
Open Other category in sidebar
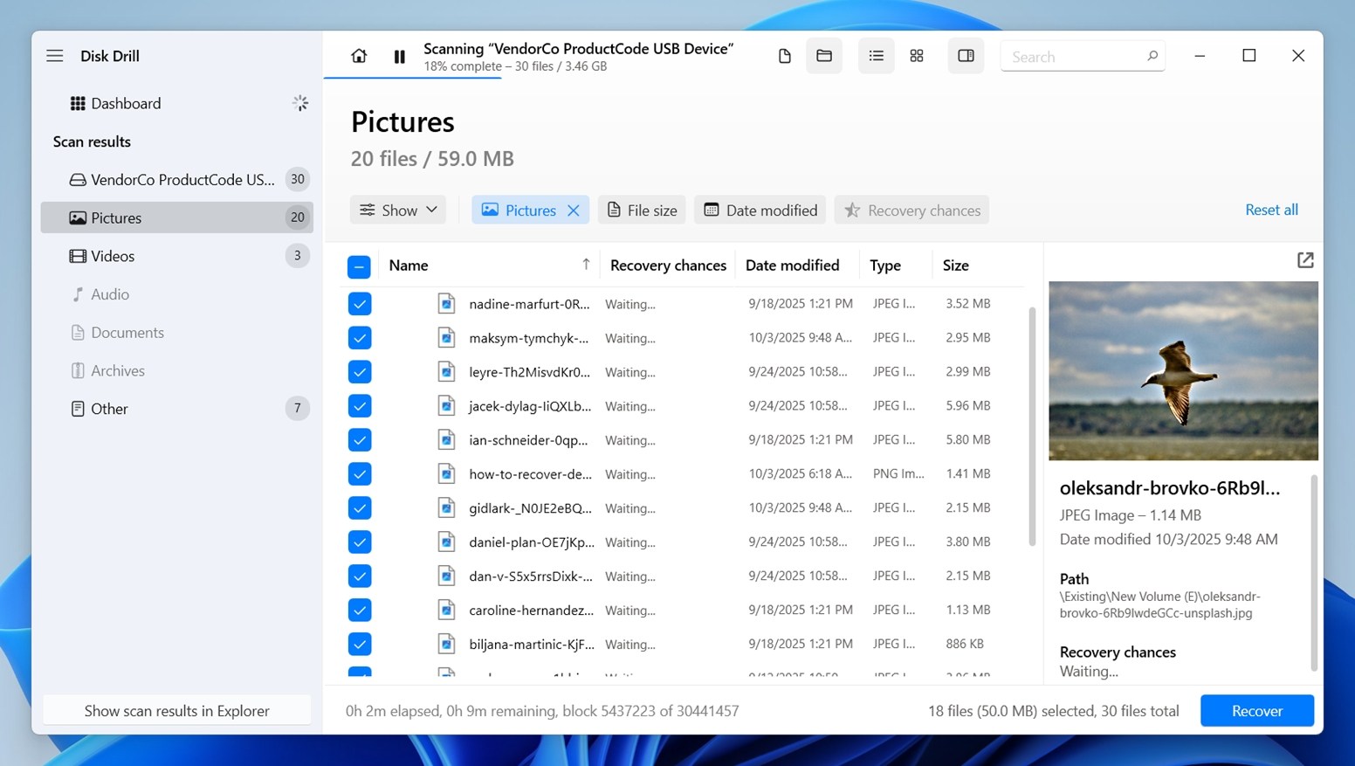109,409
